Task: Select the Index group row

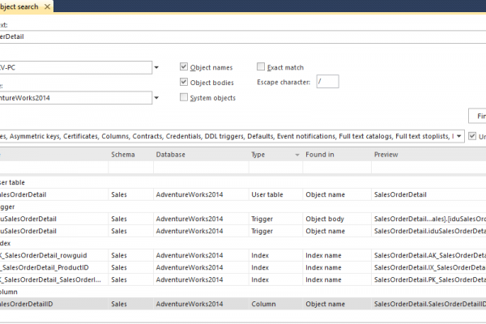Action: pos(243,243)
